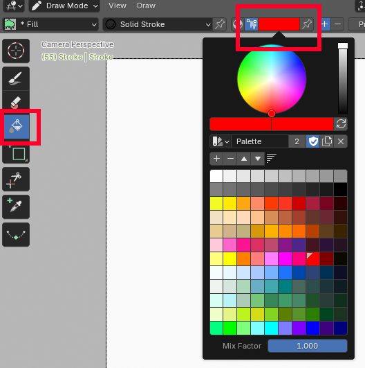Open the View menu

(x=118, y=6)
